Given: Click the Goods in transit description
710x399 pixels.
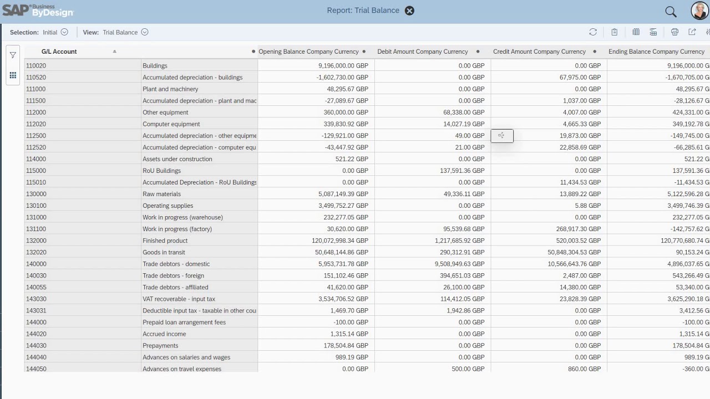Looking at the screenshot, I should pos(164,252).
